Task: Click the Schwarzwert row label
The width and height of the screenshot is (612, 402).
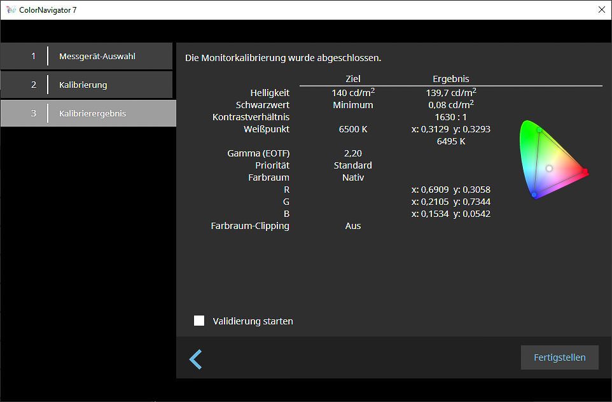Action: click(263, 105)
